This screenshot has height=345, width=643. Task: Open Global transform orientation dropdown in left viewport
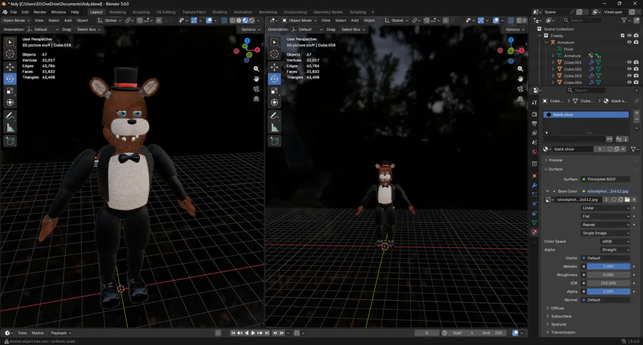109,21
